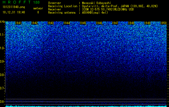Click the 1941 time marker label
This screenshot has height=107, width=169.
point(19,23)
